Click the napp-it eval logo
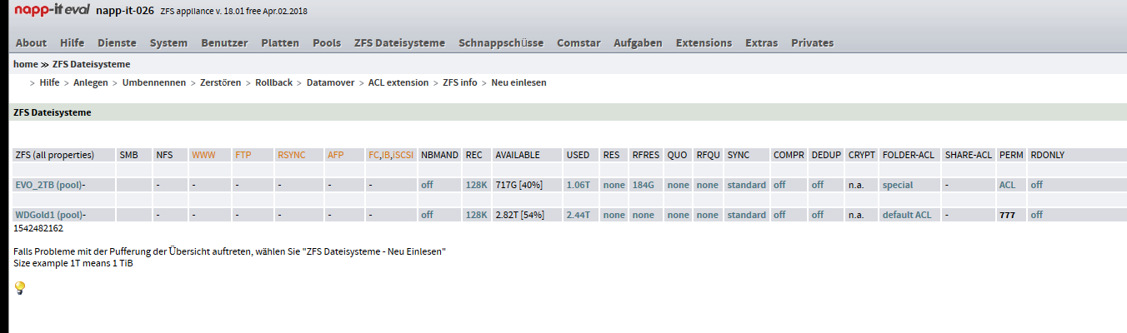This screenshot has height=333, width=1127. click(58, 11)
